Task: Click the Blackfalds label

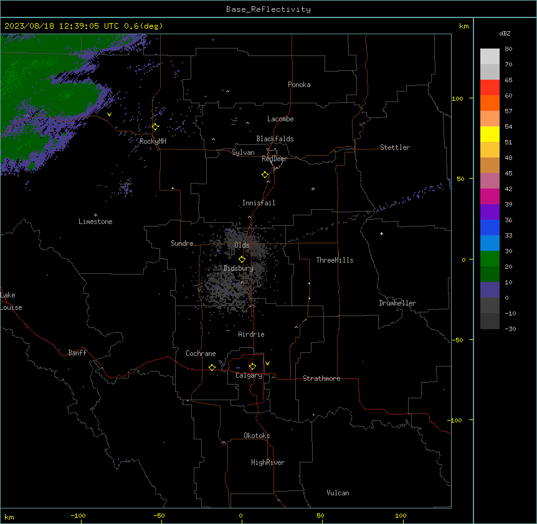Action: click(x=275, y=139)
